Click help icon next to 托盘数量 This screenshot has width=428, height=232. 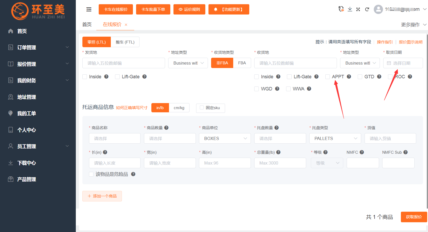pyautogui.click(x=276, y=128)
